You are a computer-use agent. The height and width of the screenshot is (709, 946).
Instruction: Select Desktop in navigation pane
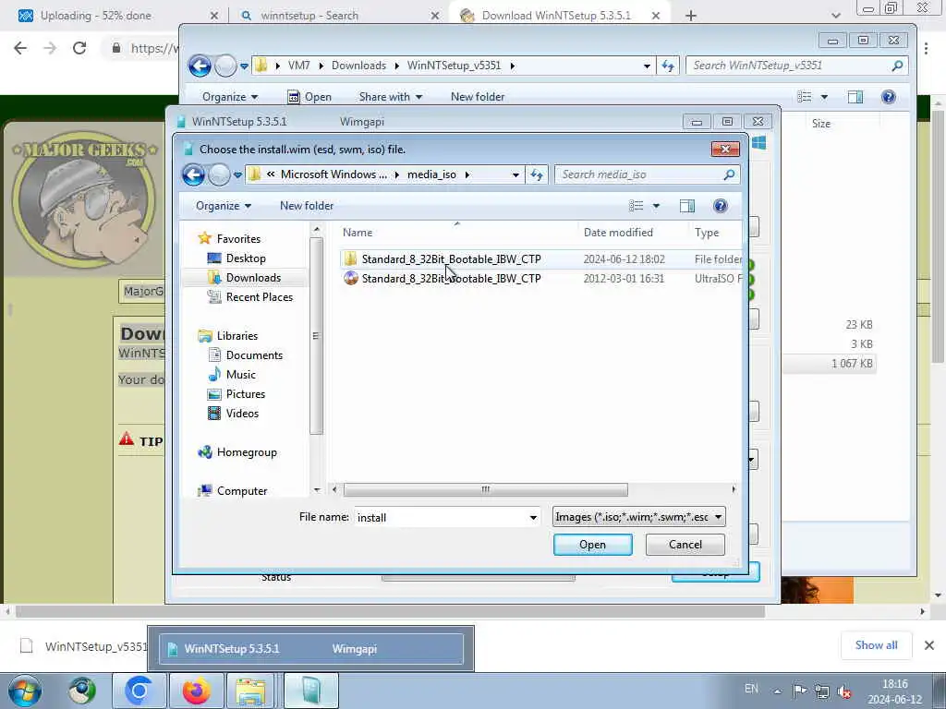point(246,258)
